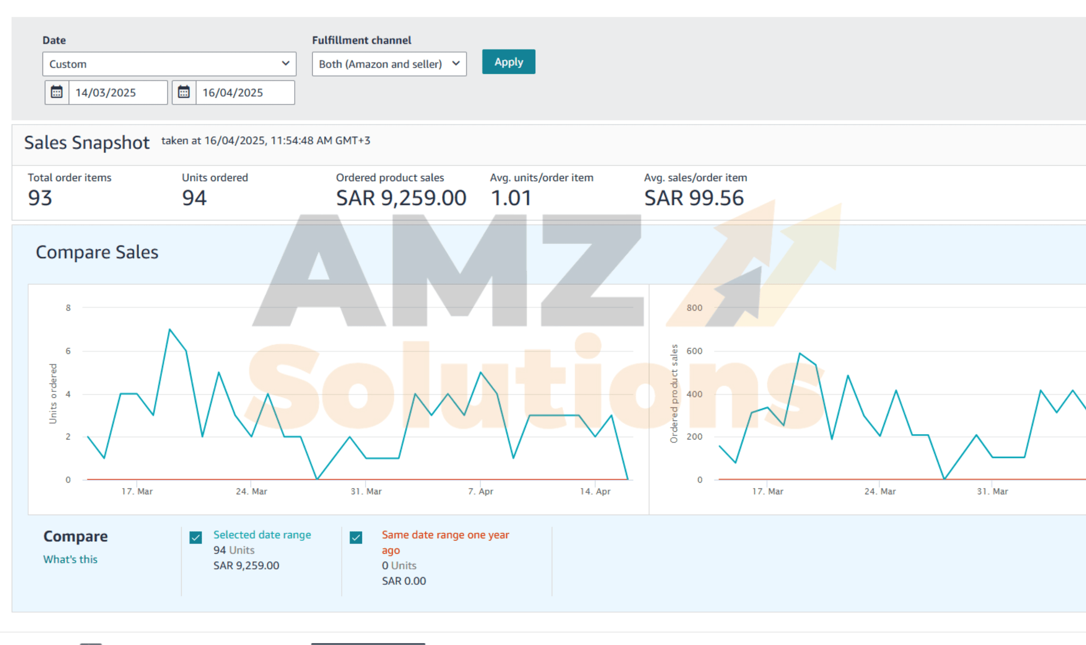This screenshot has width=1086, height=645.
Task: Click the Ordered product sales SAR 9,259.00 value
Action: tap(401, 198)
